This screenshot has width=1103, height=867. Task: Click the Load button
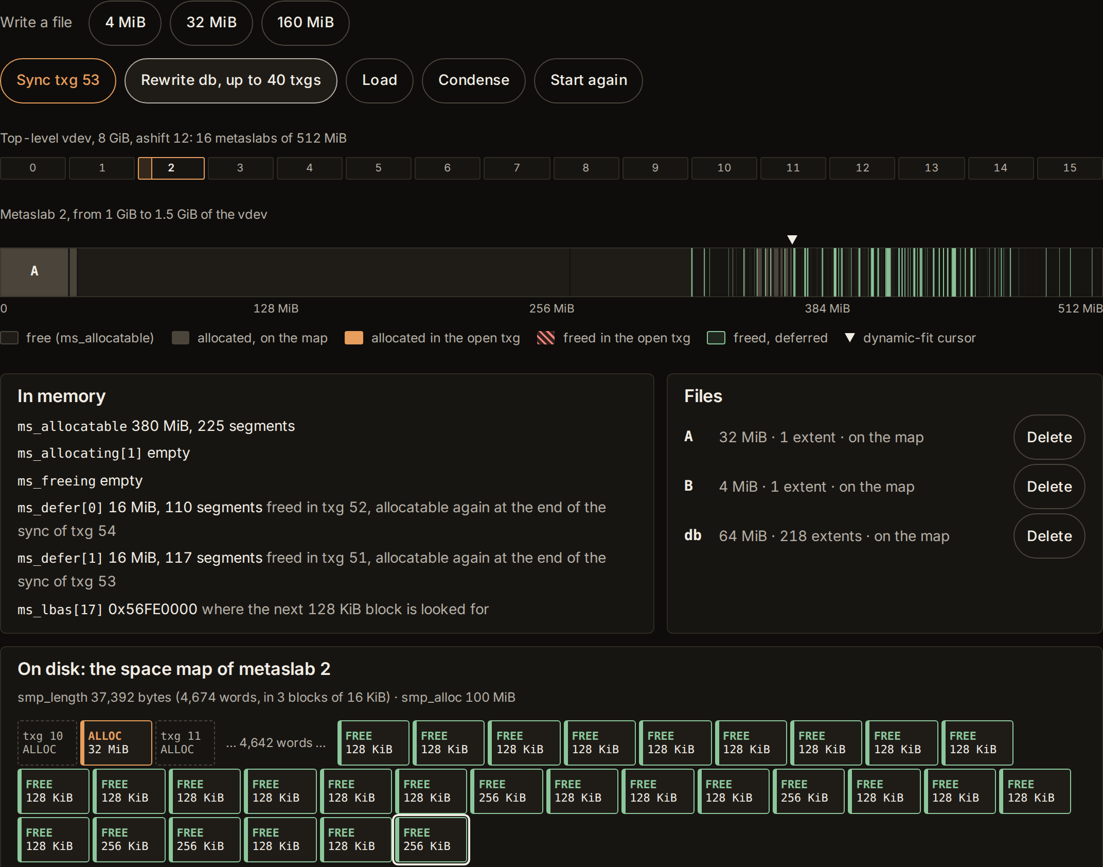tap(380, 80)
